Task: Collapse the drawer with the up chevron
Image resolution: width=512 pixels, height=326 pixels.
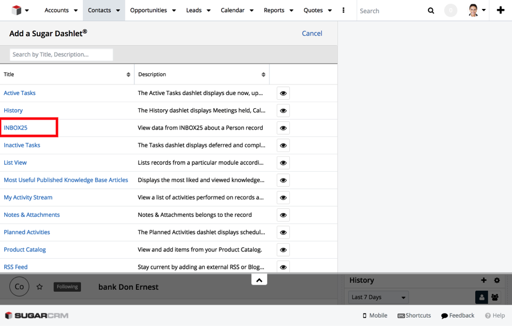Action: pos(259,280)
